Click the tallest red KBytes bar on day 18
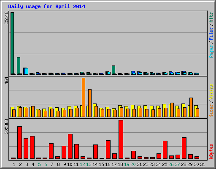216x169 pixels. 121,139
